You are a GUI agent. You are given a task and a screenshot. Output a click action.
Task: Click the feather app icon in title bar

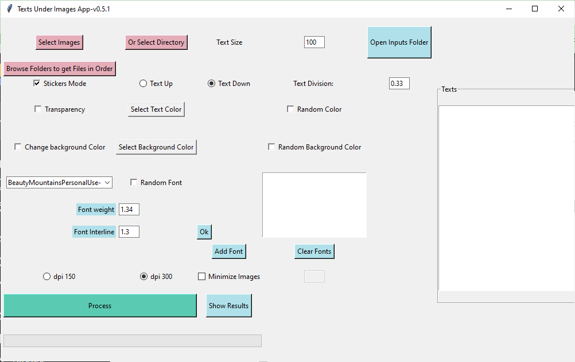point(10,9)
